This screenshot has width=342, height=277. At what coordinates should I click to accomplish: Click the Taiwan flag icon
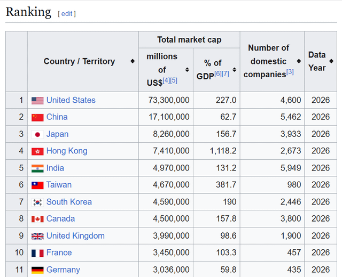pyautogui.click(x=37, y=185)
